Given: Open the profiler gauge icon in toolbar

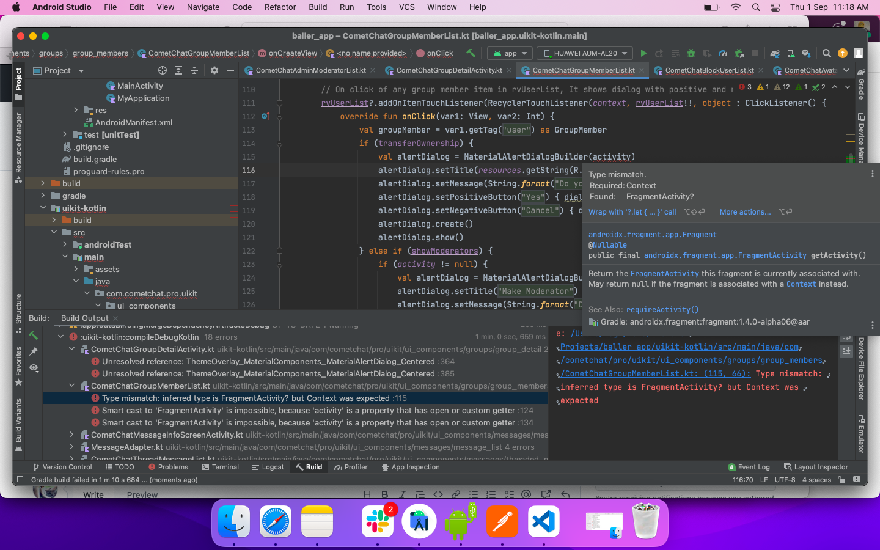Looking at the screenshot, I should 723,53.
